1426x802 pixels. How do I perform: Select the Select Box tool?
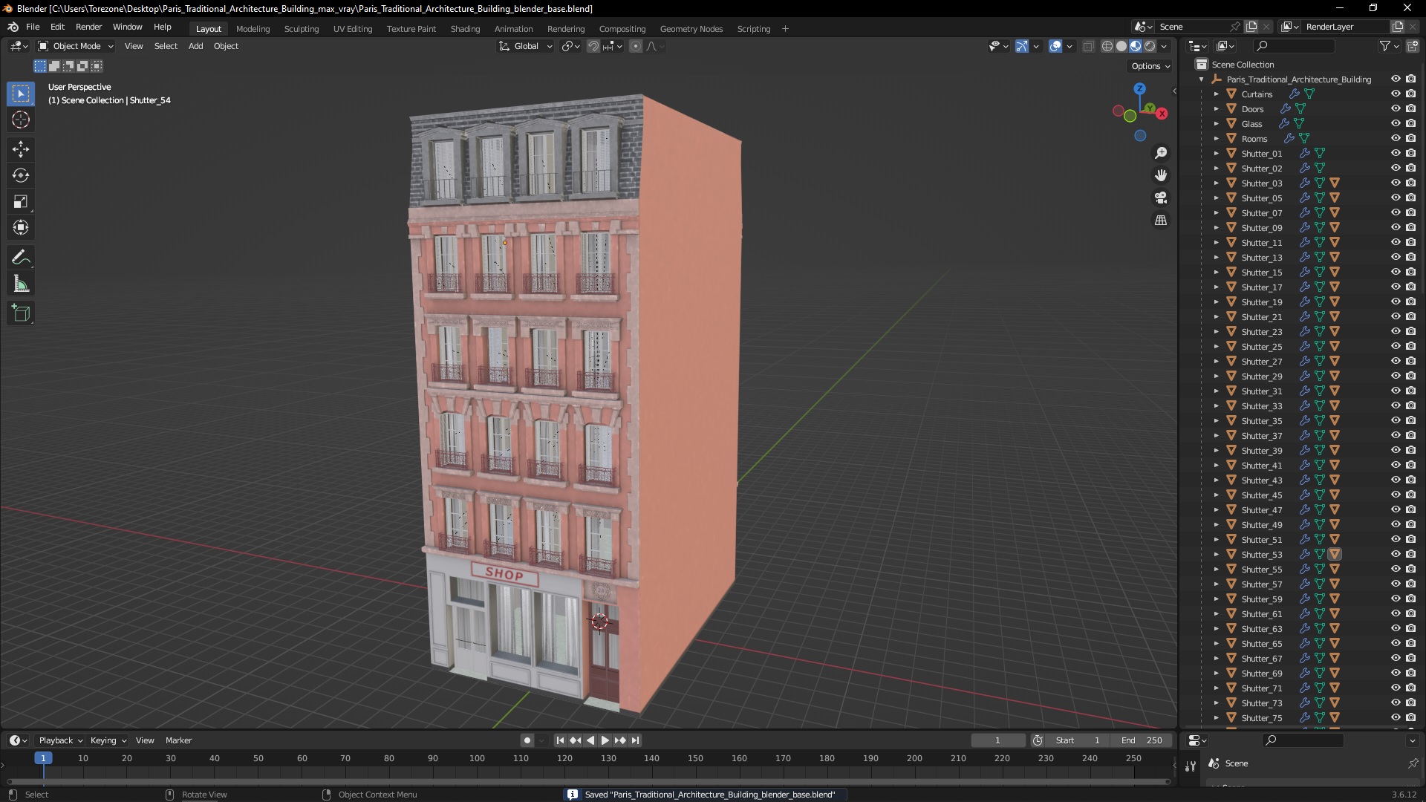click(x=21, y=94)
